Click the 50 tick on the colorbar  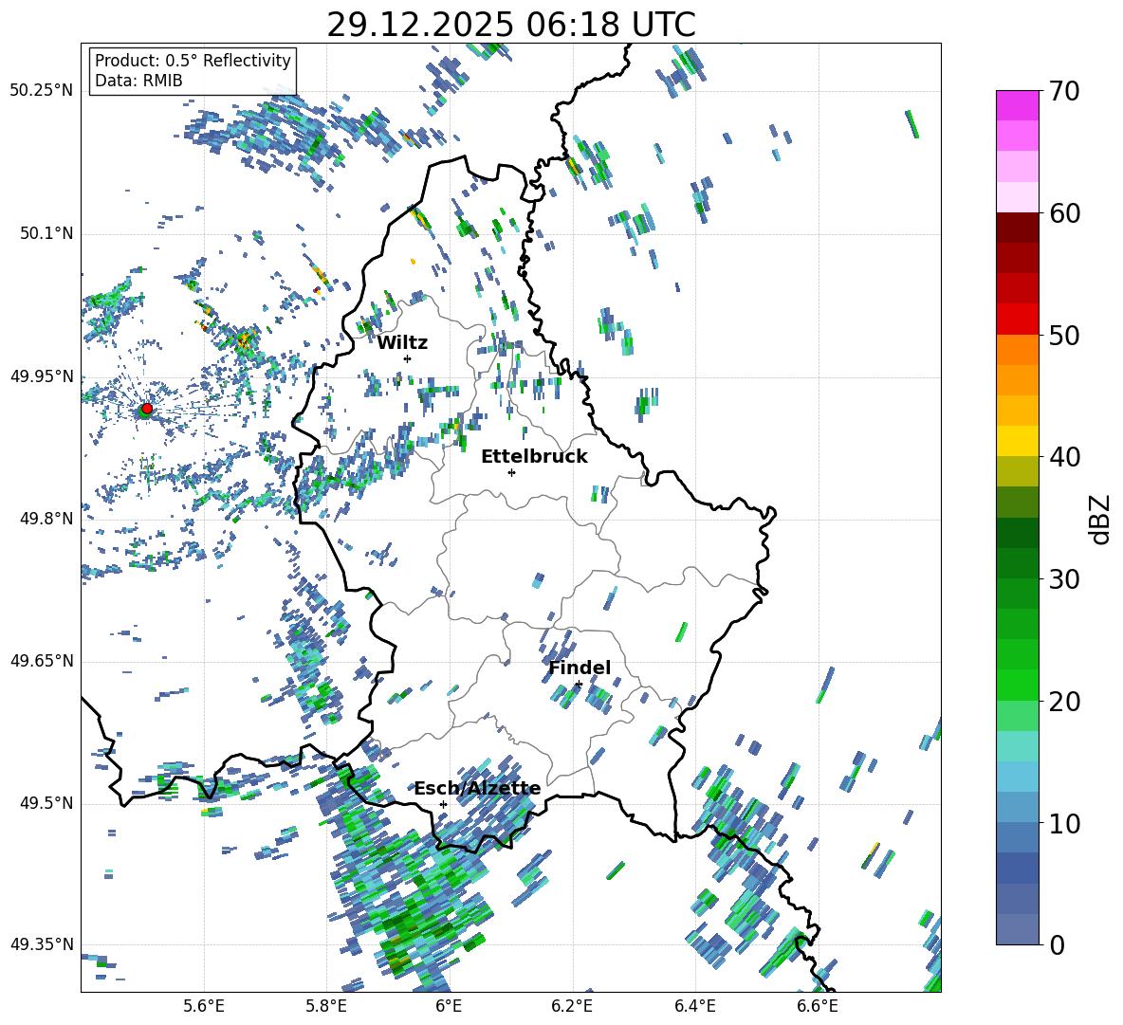pos(1064,335)
